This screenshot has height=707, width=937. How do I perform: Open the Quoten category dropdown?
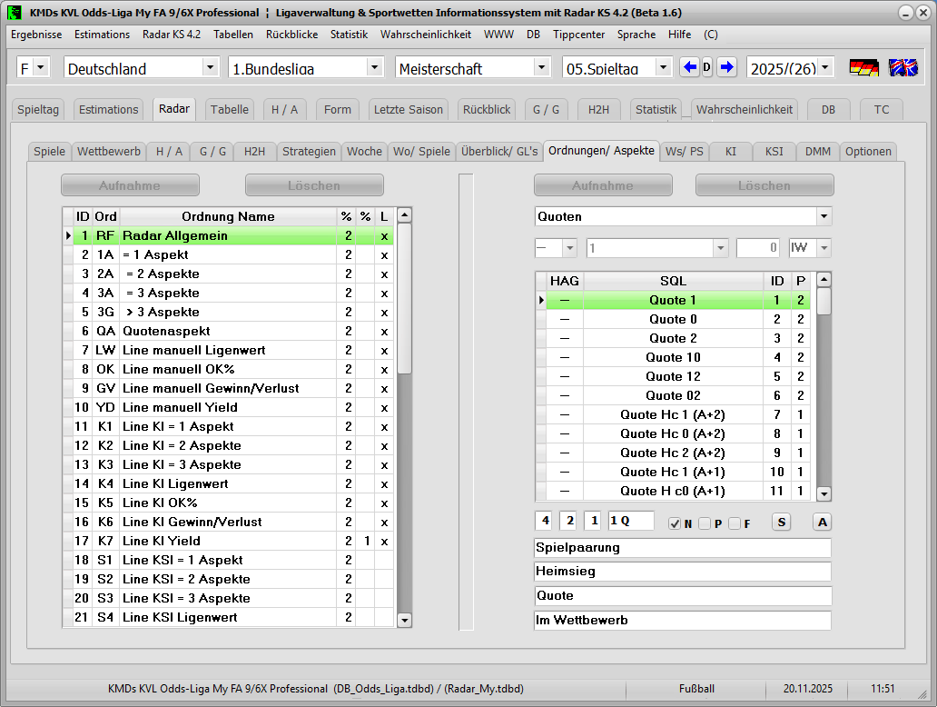(x=824, y=216)
